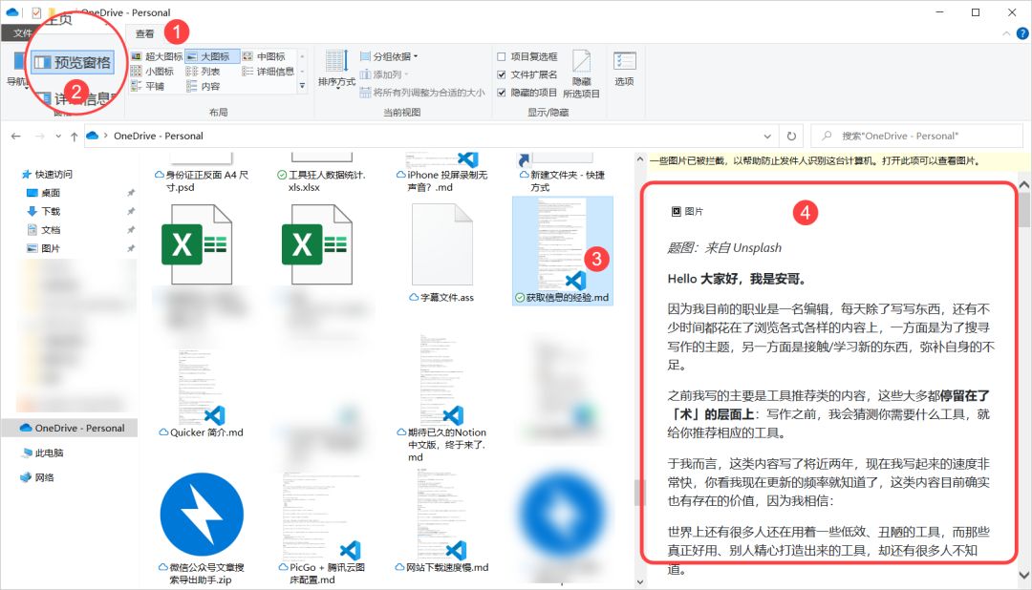The image size is (1032, 590).
Task: Collapse the ribbon with the chevron
Action: [x=1005, y=33]
